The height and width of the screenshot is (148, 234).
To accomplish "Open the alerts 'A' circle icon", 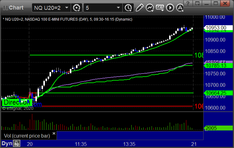I will 180,8.
